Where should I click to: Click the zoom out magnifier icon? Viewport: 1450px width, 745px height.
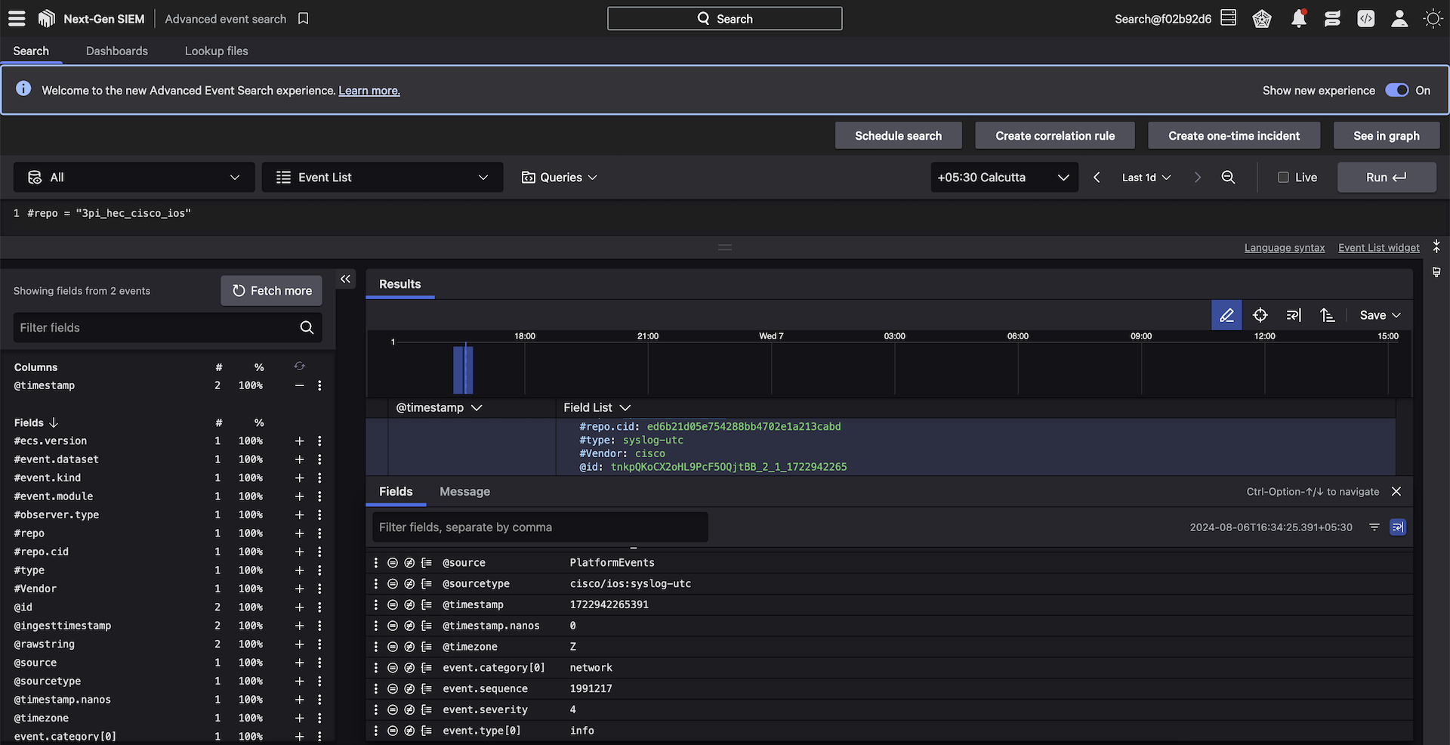[x=1228, y=178]
